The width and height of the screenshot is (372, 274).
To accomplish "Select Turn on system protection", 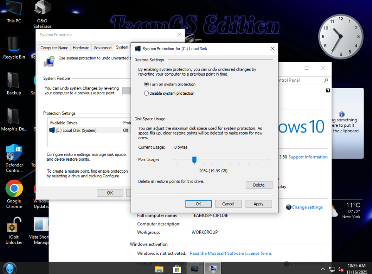I will click(170, 84).
